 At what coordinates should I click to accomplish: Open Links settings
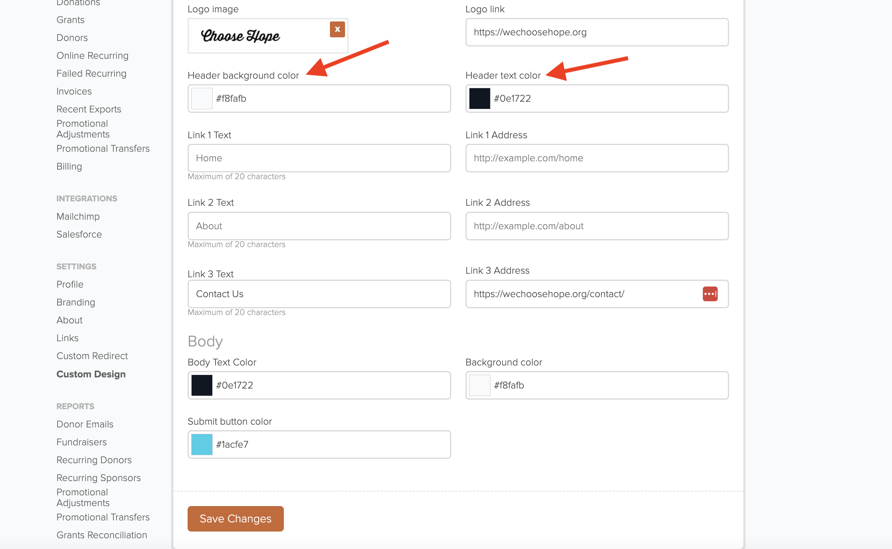pos(68,338)
